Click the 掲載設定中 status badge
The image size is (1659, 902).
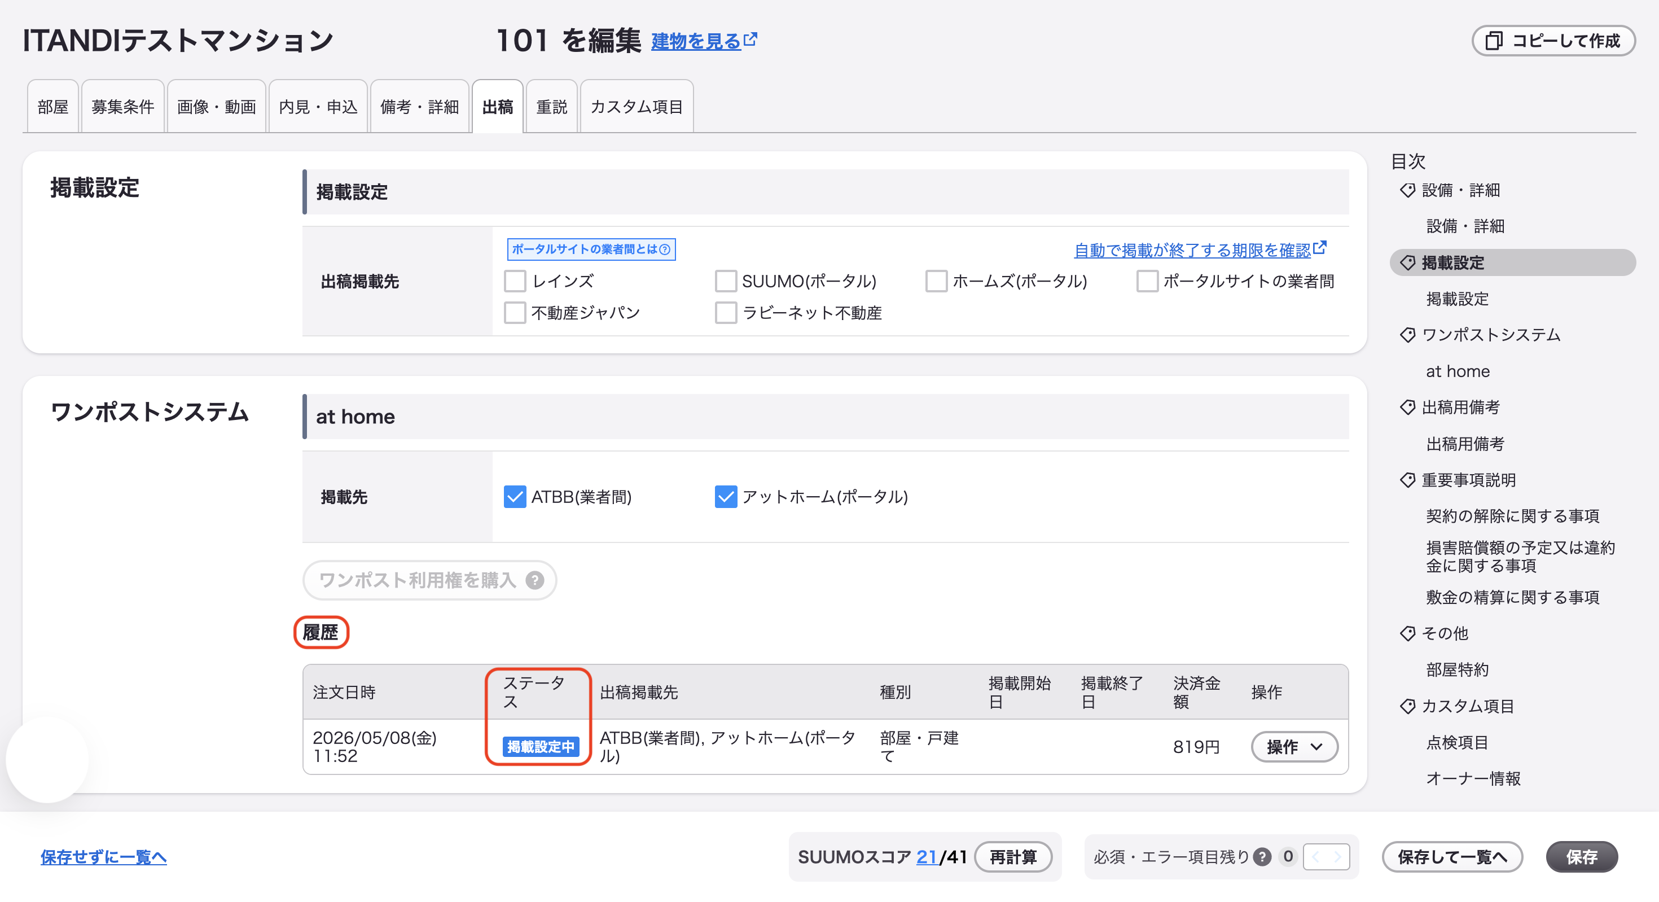pyautogui.click(x=541, y=747)
